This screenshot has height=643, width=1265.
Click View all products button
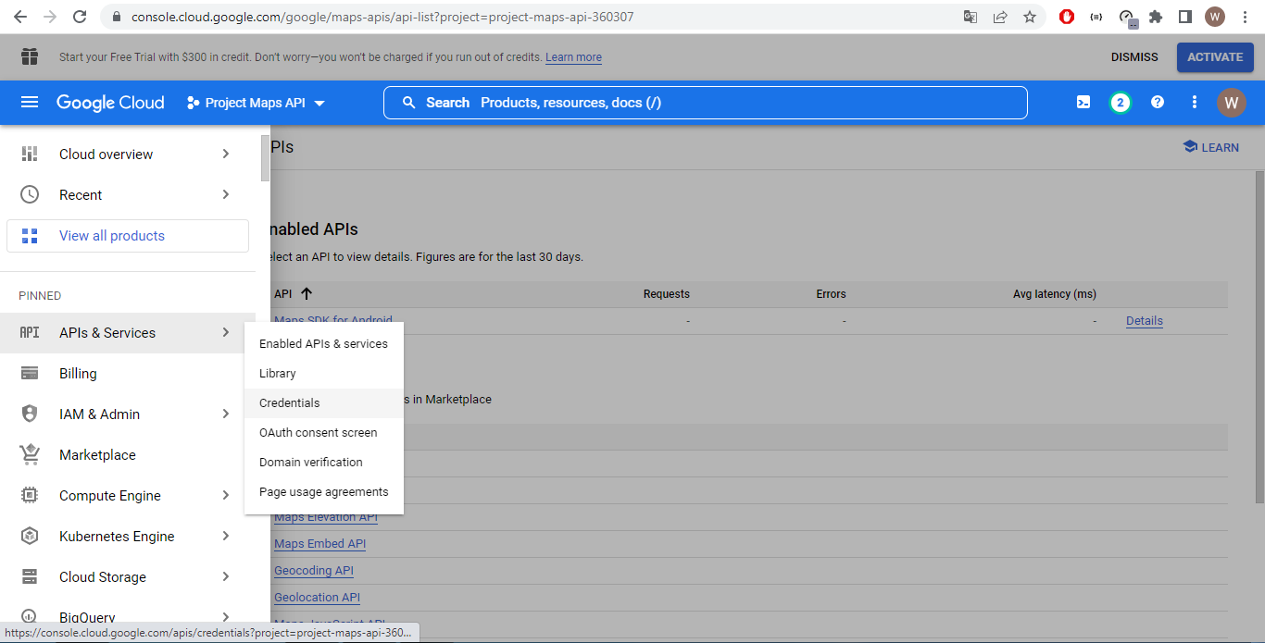128,236
